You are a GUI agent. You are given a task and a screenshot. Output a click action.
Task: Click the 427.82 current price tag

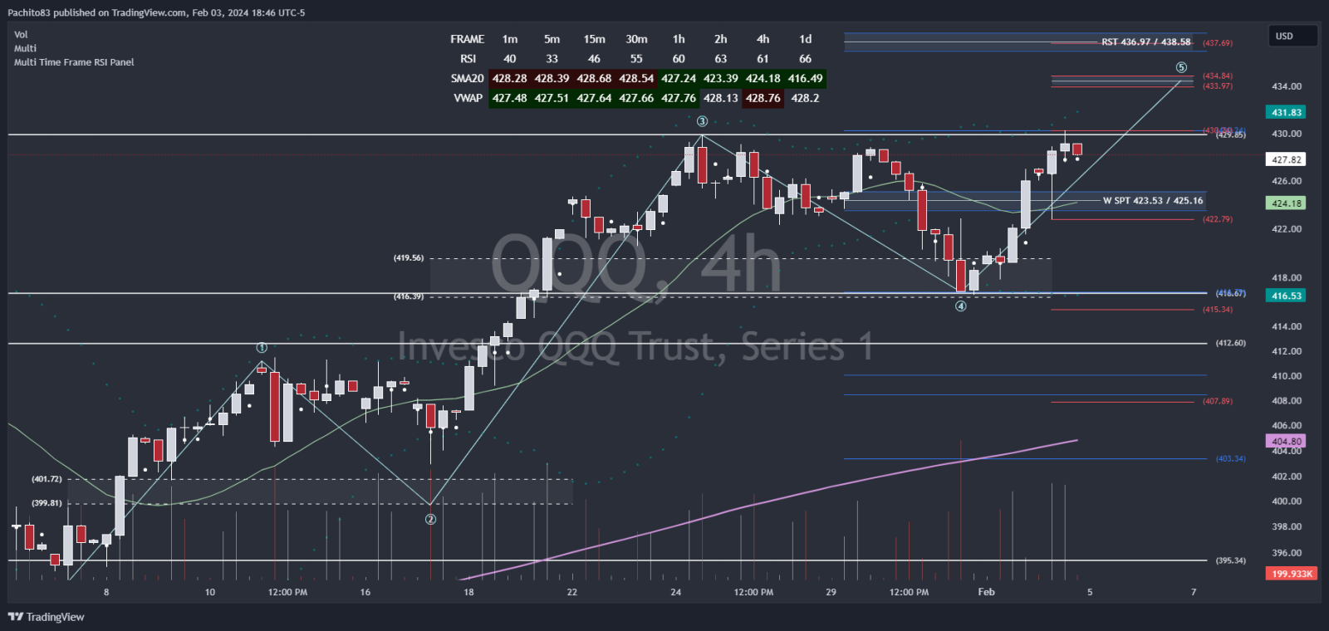point(1287,159)
